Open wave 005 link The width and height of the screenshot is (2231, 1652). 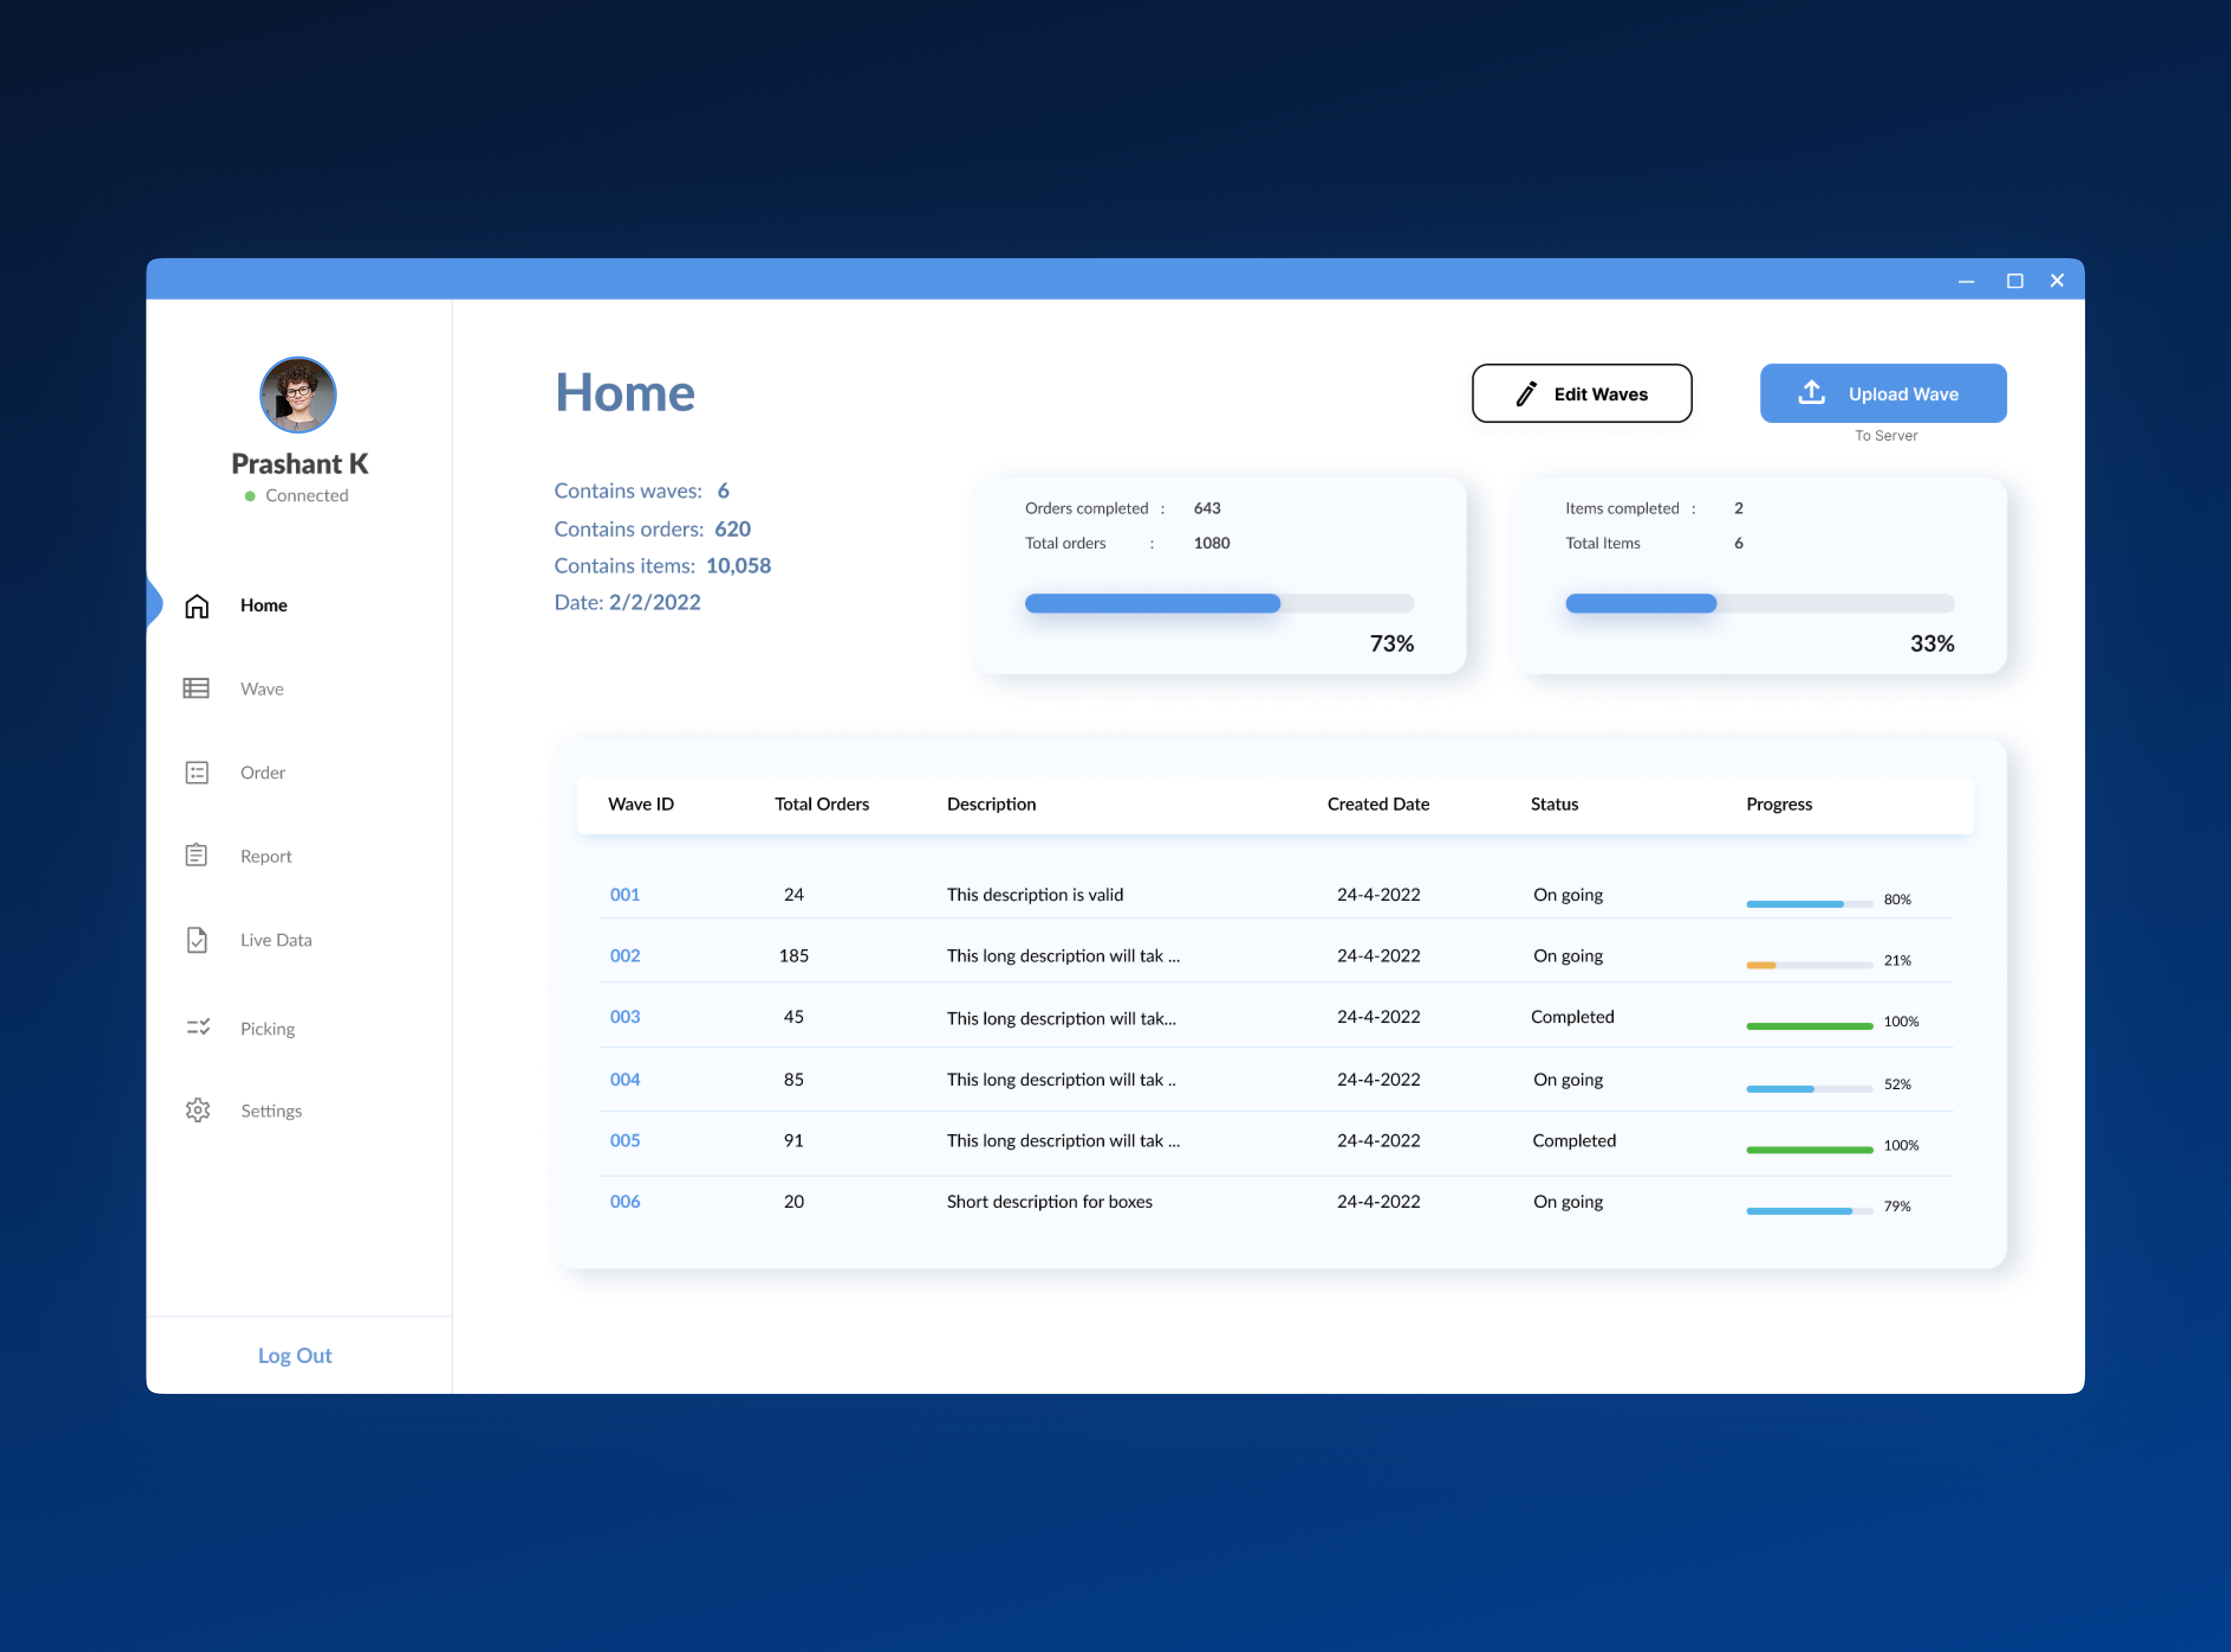(625, 1141)
